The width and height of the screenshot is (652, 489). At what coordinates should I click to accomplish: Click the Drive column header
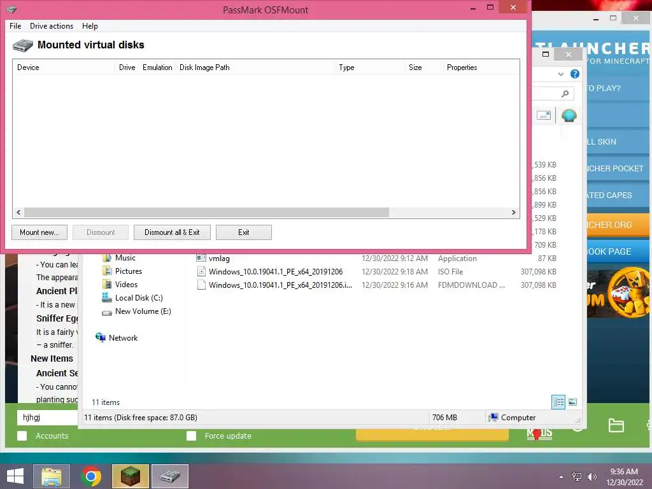click(x=127, y=67)
